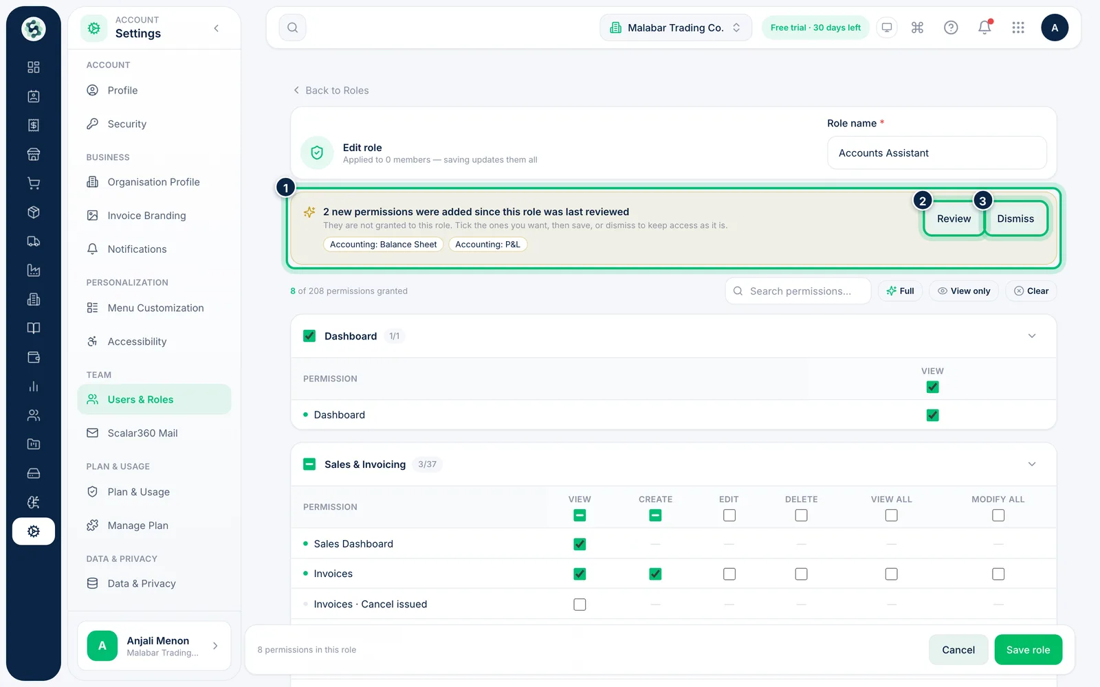Collapse the Sales & Invoicing section chevron
The width and height of the screenshot is (1100, 687).
point(1032,464)
